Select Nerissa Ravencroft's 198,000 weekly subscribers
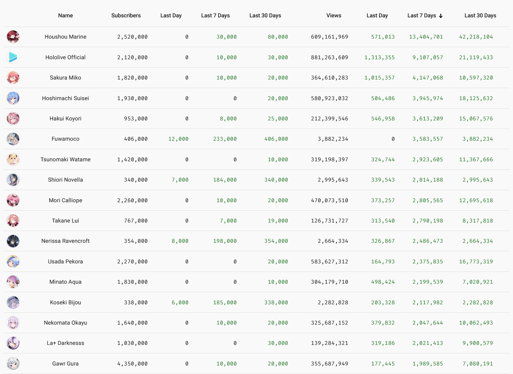The image size is (513, 374). (225, 241)
